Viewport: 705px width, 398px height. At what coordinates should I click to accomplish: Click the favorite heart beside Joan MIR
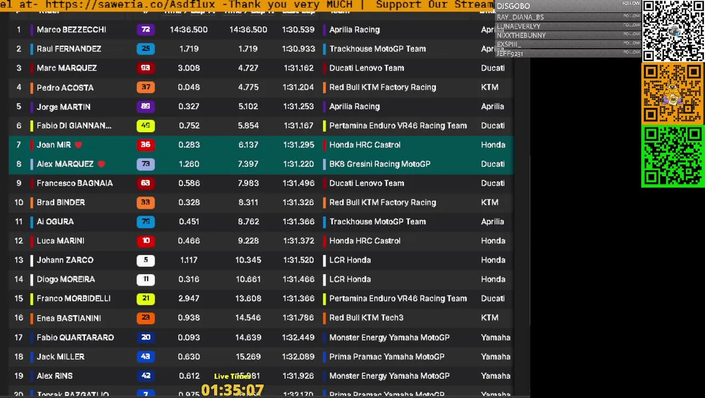78,145
